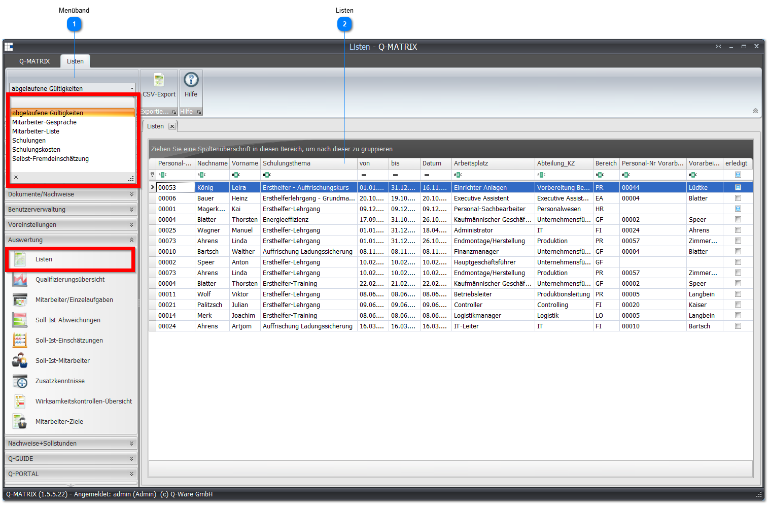Image resolution: width=769 pixels, height=505 pixels.
Task: Toggle erledigt filter checkbox in filter row
Action: 738,175
